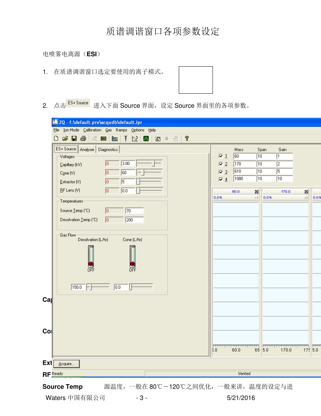The image size is (321, 416).
Task: Open the Gas menu
Action: point(108,130)
